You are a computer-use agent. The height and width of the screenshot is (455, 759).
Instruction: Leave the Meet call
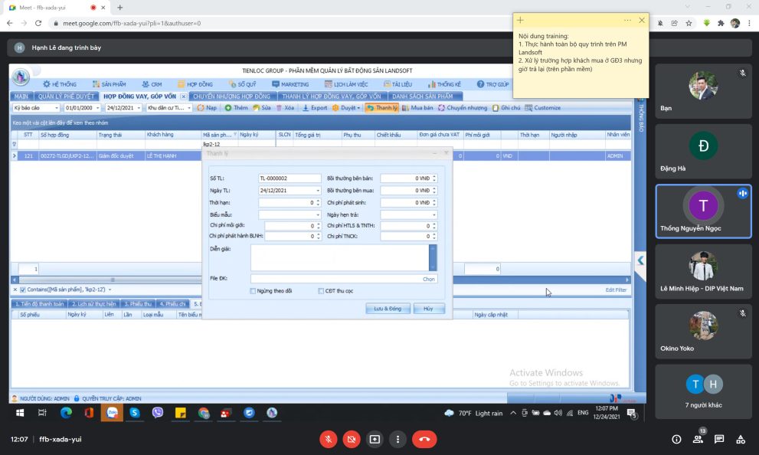tap(424, 439)
